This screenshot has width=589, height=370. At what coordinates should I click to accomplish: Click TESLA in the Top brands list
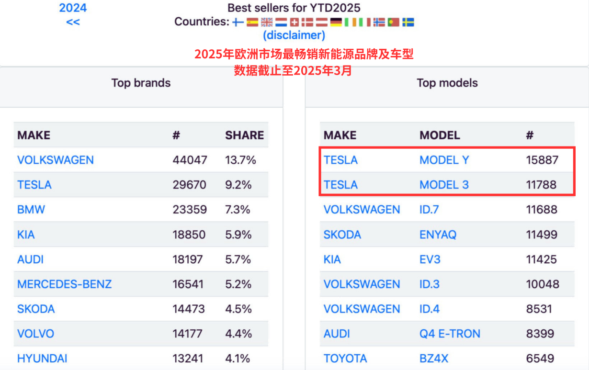coord(34,185)
